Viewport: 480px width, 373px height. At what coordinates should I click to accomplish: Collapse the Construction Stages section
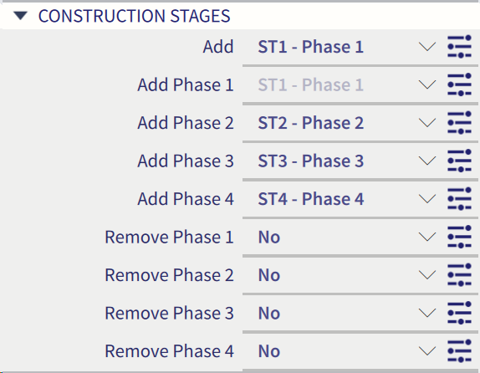(x=21, y=16)
